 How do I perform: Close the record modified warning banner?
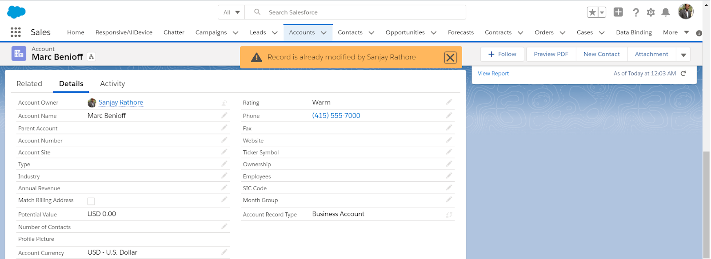pos(450,57)
